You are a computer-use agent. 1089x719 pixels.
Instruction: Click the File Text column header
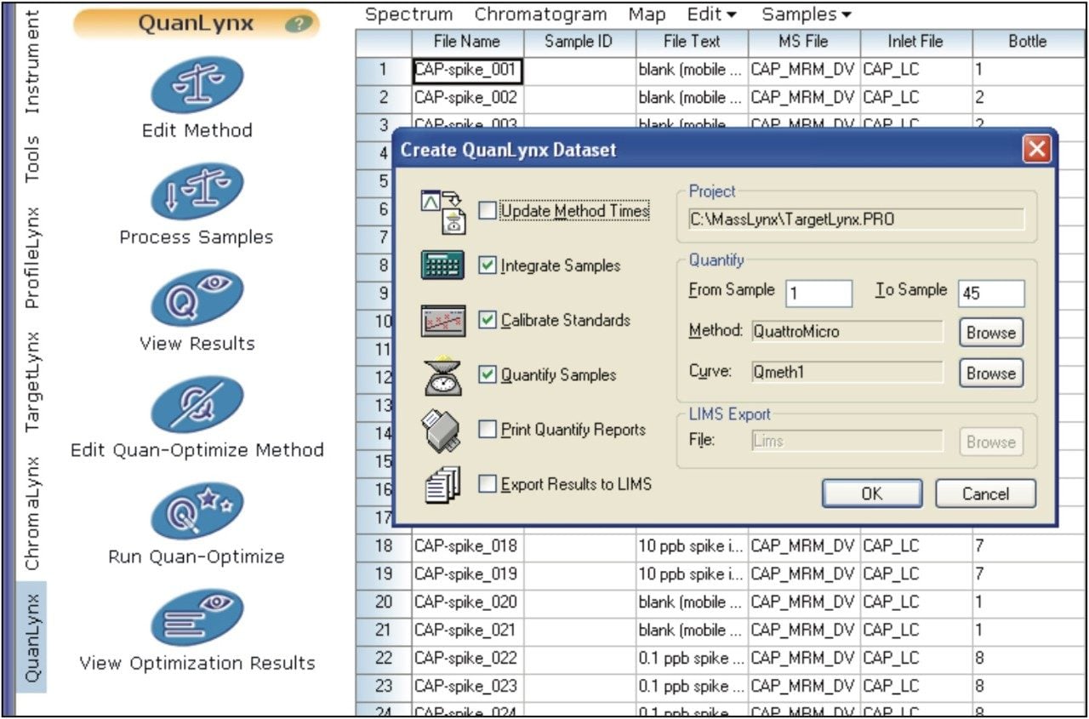(x=692, y=42)
